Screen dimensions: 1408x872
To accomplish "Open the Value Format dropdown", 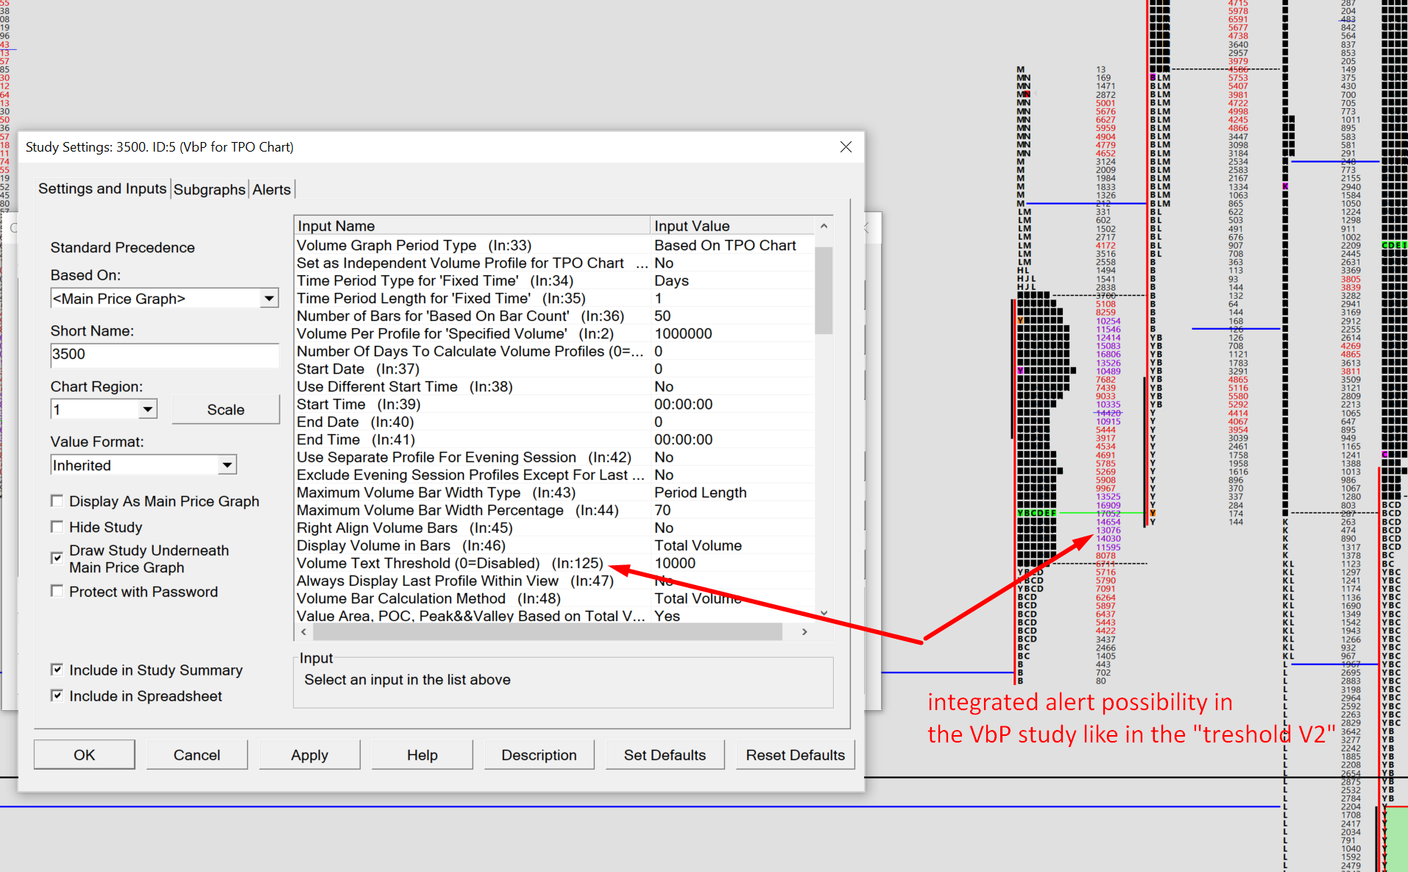I will [227, 465].
